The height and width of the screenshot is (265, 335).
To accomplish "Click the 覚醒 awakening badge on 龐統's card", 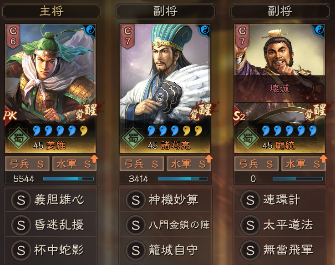I will (x=315, y=112).
